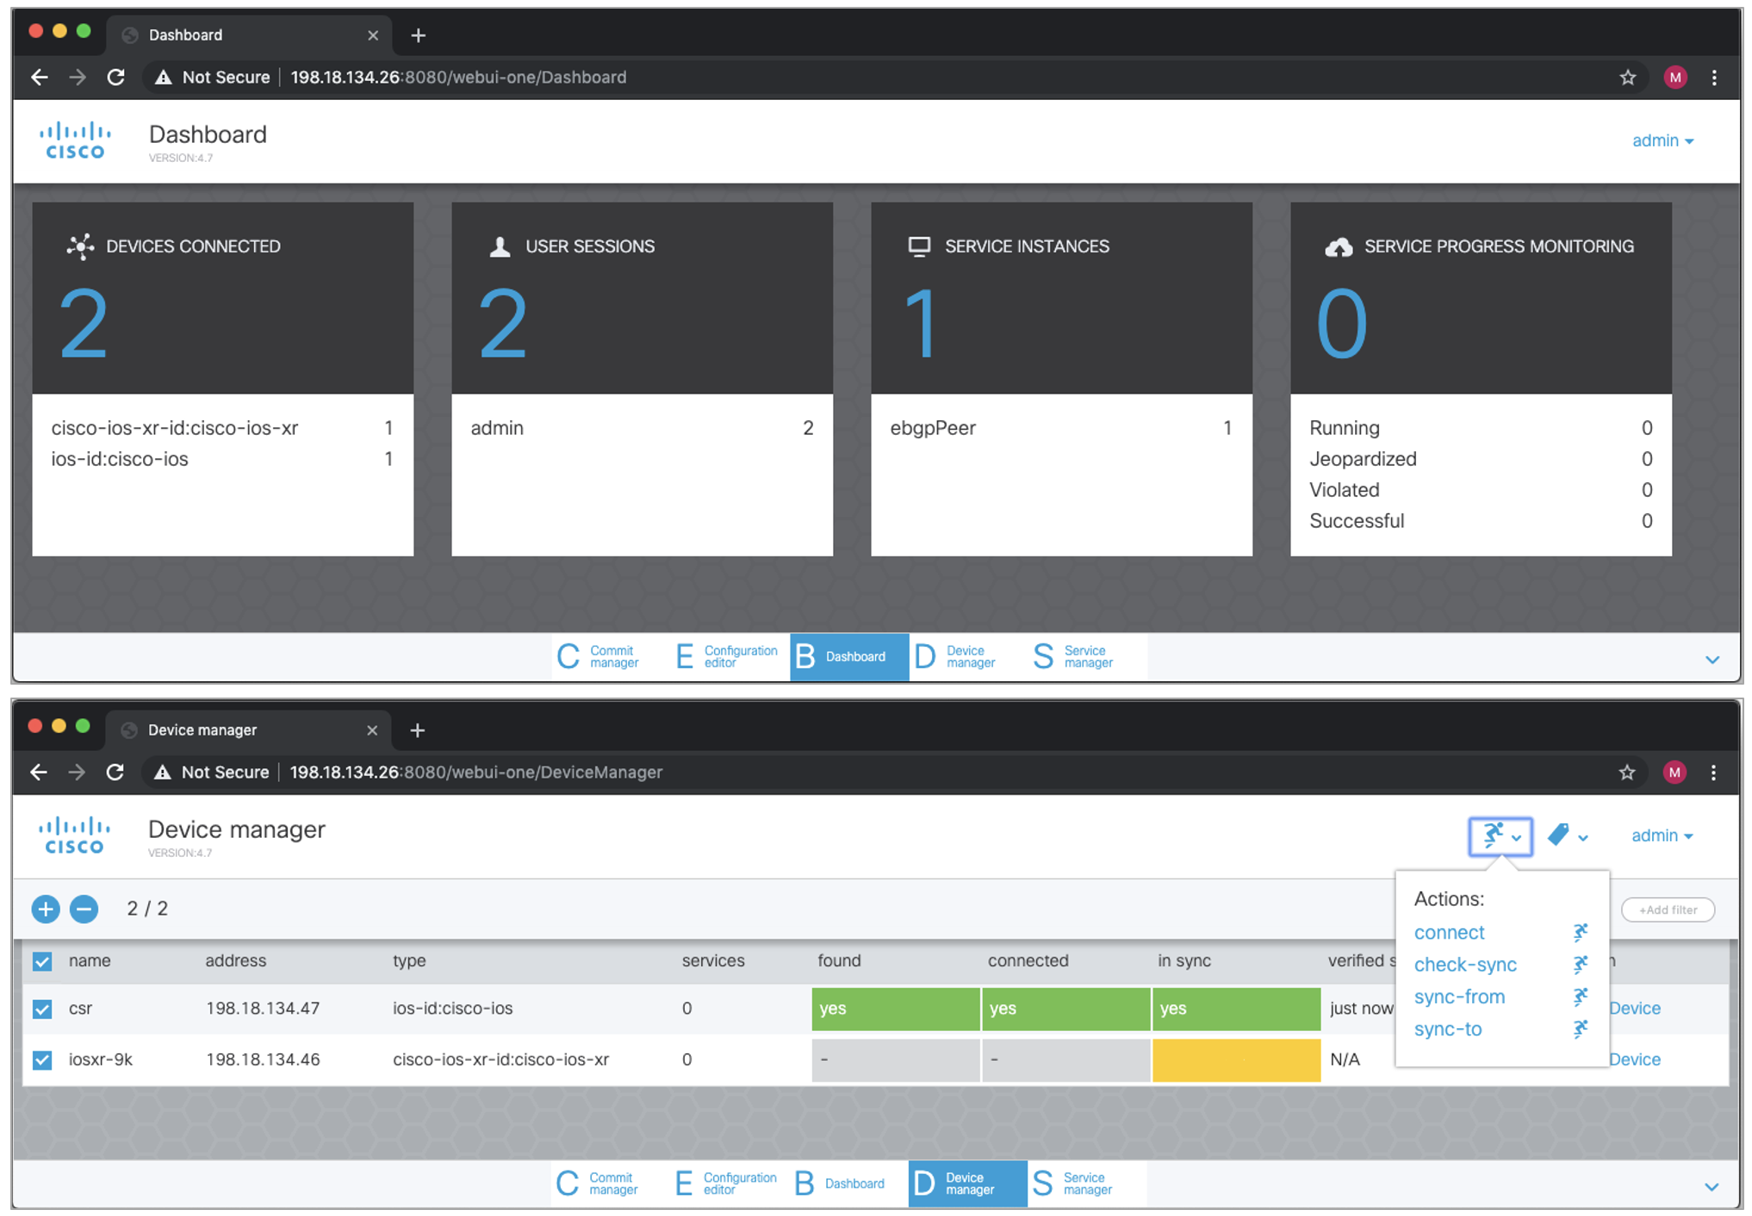Click the DeviceManager address bar URL
This screenshot has height=1216, width=1752.
point(475,772)
